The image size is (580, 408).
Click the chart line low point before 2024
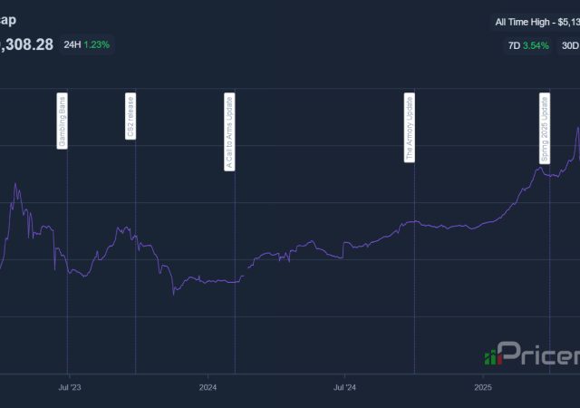pos(173,294)
